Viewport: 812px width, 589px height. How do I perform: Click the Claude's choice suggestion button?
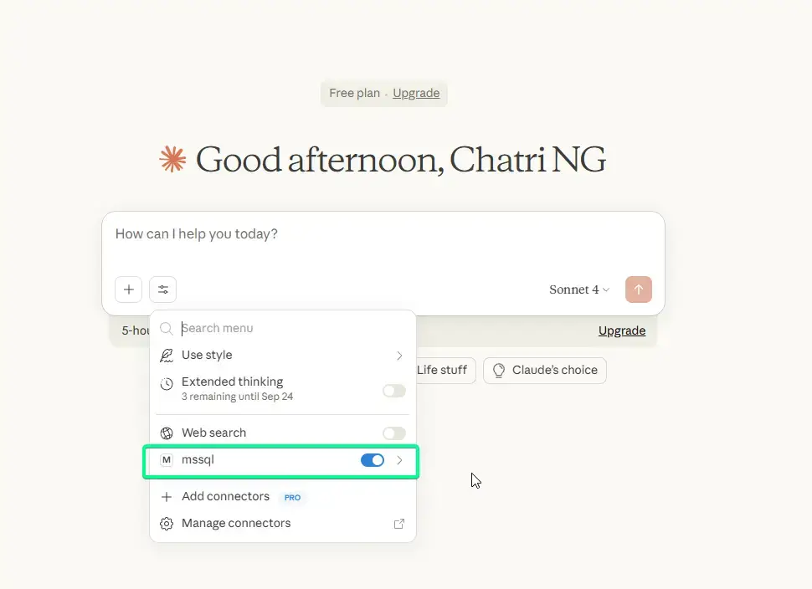coord(545,371)
